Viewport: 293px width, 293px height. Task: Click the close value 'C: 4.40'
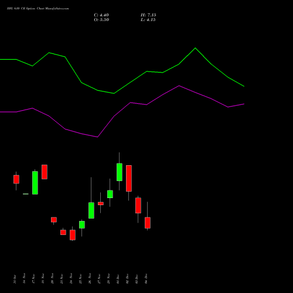pos(101,15)
